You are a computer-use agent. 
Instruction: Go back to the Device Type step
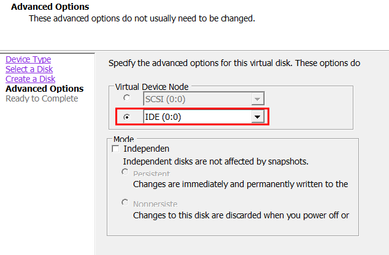(x=28, y=59)
